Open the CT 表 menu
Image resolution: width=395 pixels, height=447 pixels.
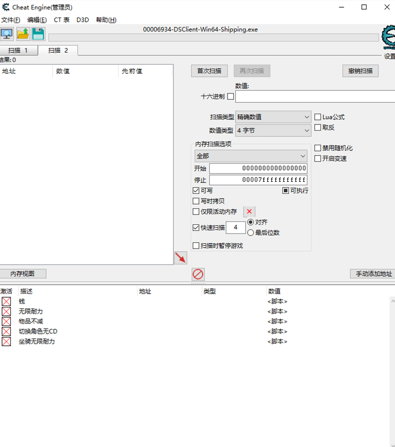[x=62, y=20]
